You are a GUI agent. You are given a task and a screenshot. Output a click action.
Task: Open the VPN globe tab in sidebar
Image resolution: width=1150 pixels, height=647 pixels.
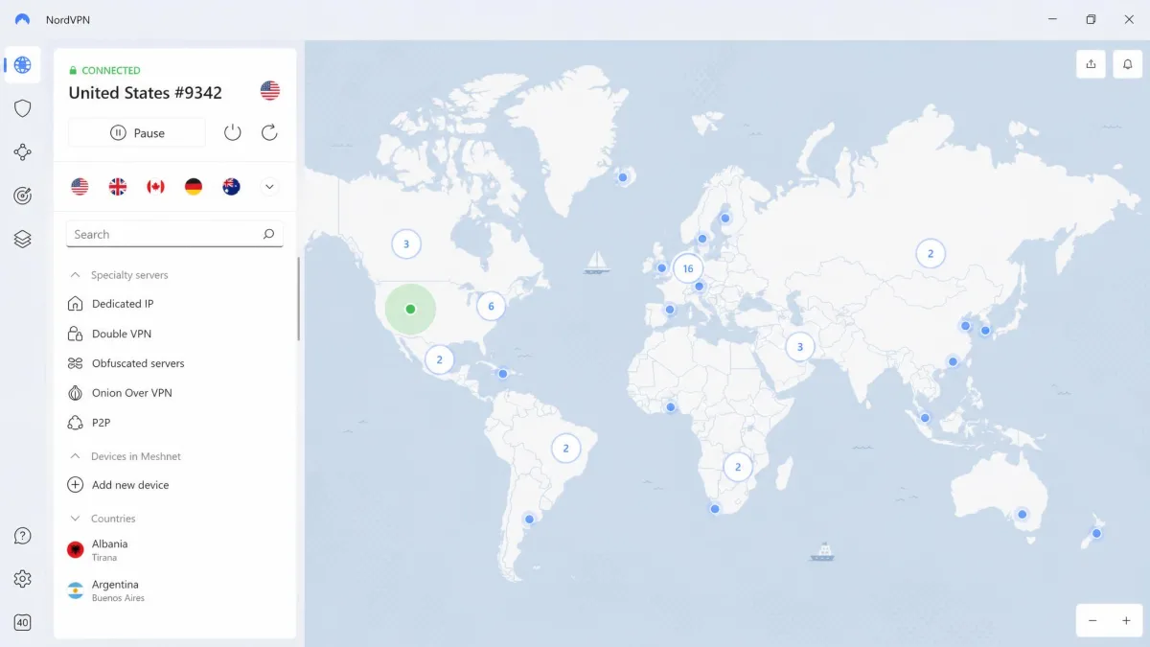(23, 65)
